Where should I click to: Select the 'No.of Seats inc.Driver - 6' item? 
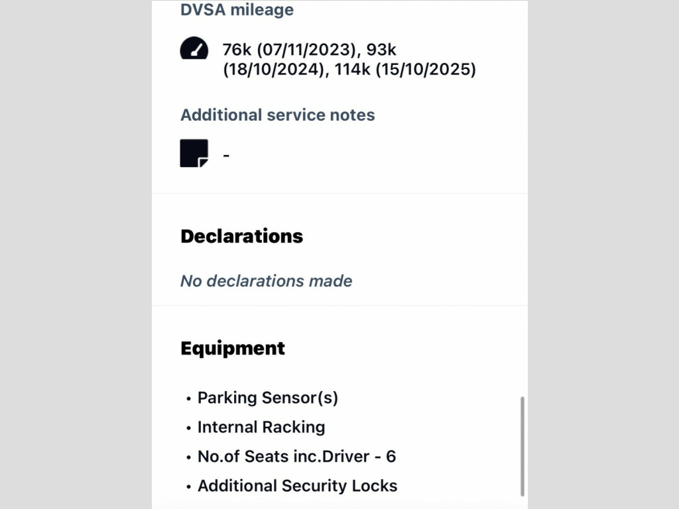(296, 457)
